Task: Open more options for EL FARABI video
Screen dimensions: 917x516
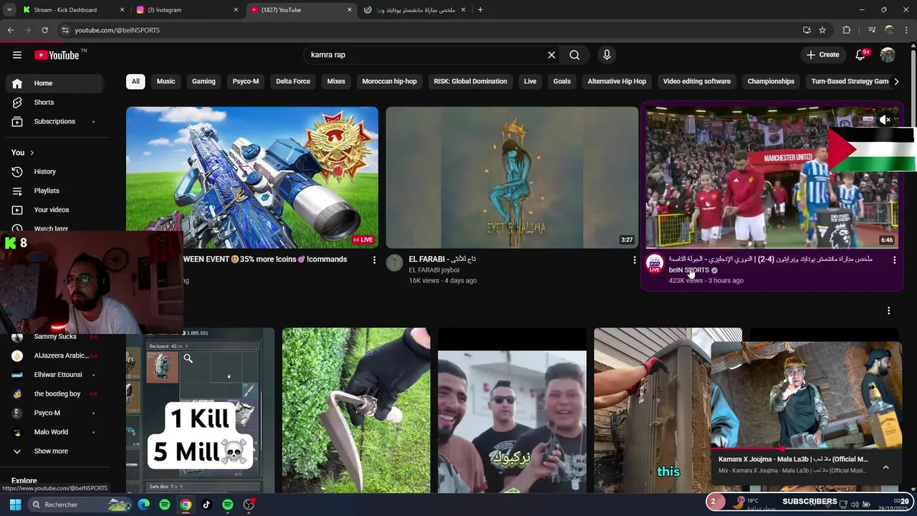Action: [634, 259]
